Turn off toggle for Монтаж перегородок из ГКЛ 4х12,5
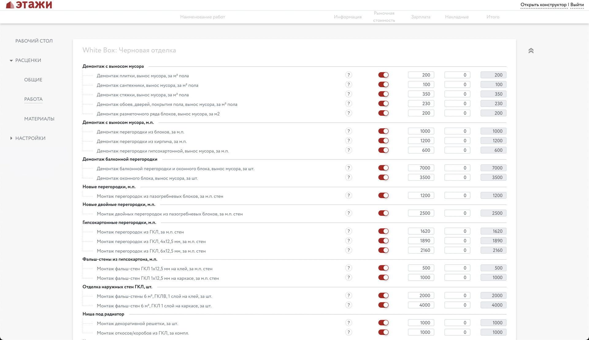The width and height of the screenshot is (589, 340). pyautogui.click(x=383, y=241)
